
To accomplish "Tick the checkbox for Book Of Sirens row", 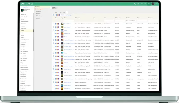I will coord(53,24).
